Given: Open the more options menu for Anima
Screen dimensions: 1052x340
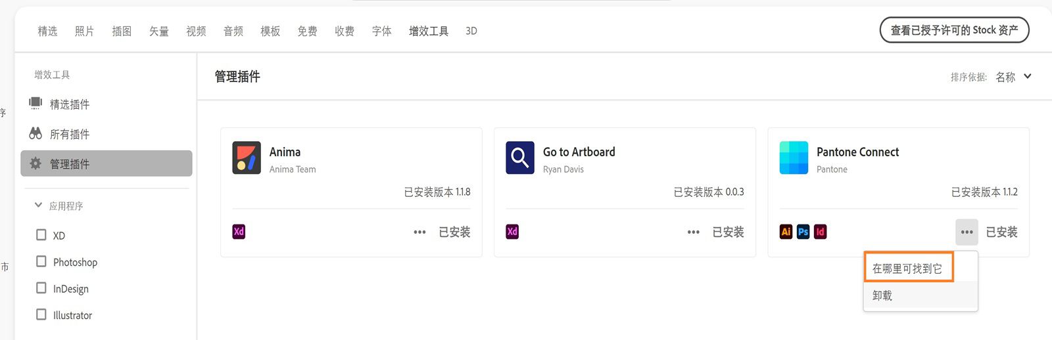Looking at the screenshot, I should coord(419,232).
